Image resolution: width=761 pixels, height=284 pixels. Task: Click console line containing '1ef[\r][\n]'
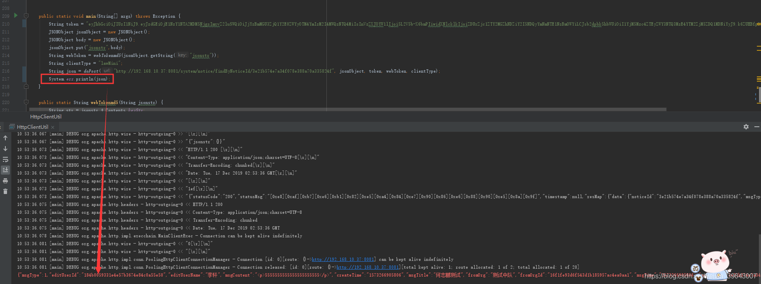(x=117, y=189)
